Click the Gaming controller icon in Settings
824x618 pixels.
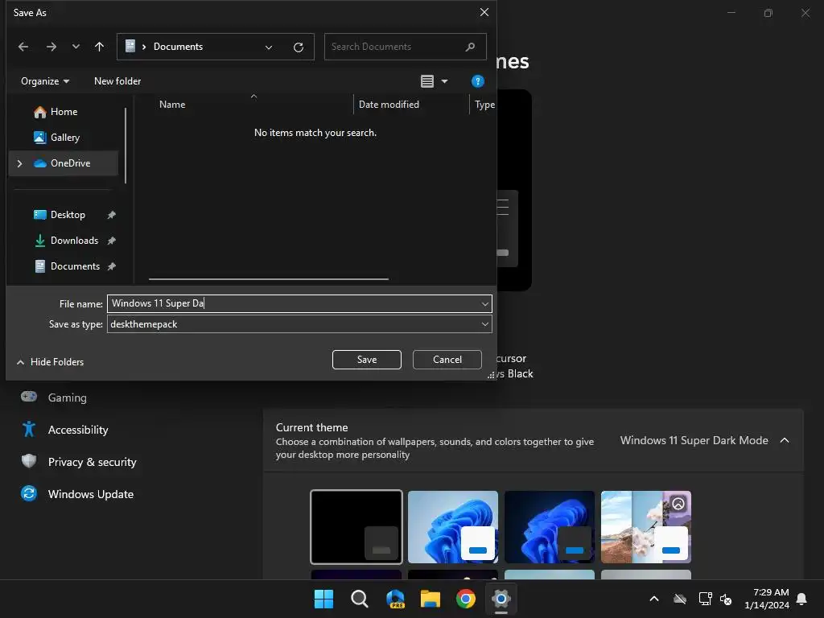(29, 397)
